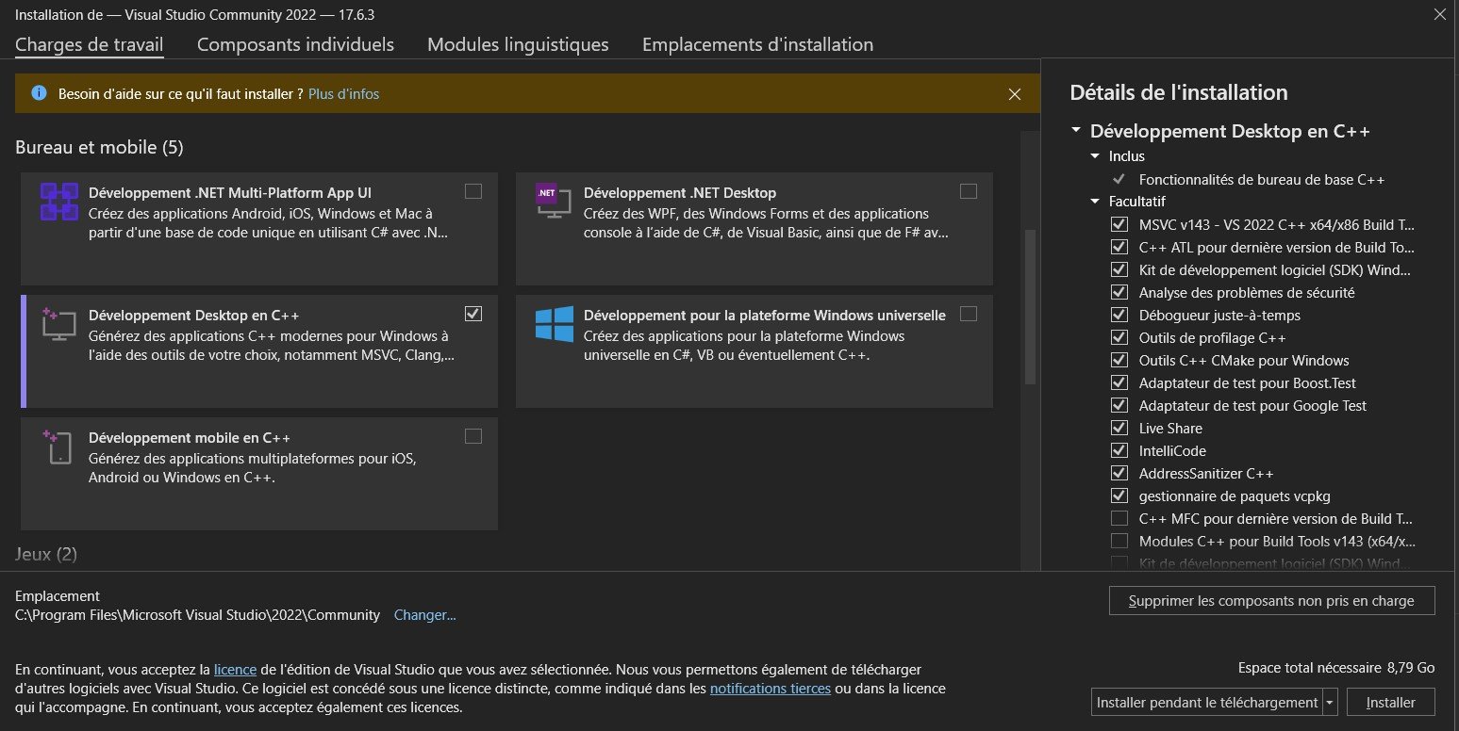This screenshot has height=731, width=1459.
Task: Uncheck Adaptateur de test pour Google Test
Action: click(x=1119, y=405)
